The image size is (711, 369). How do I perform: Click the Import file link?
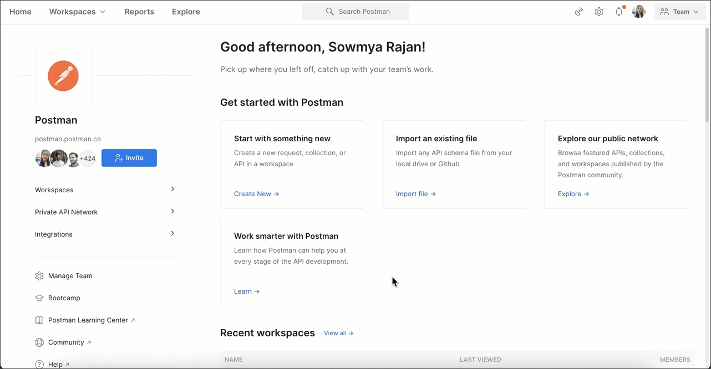click(x=416, y=194)
